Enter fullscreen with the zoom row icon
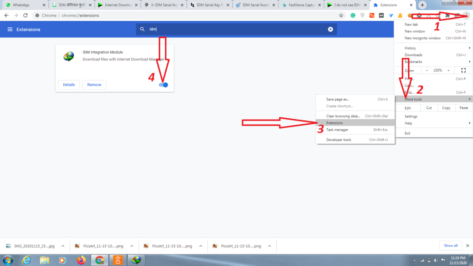This screenshot has width=473, height=266. (463, 71)
